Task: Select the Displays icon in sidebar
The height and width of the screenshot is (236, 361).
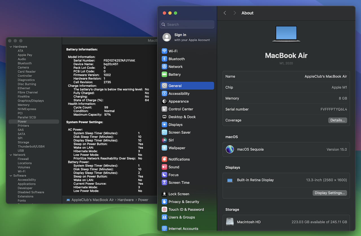Action: [x=164, y=125]
